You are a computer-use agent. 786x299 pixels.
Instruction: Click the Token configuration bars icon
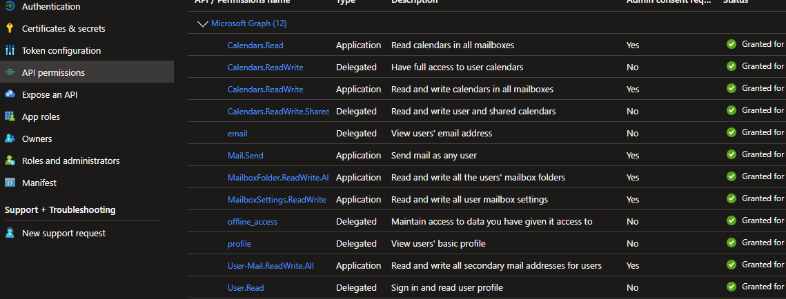[x=10, y=50]
